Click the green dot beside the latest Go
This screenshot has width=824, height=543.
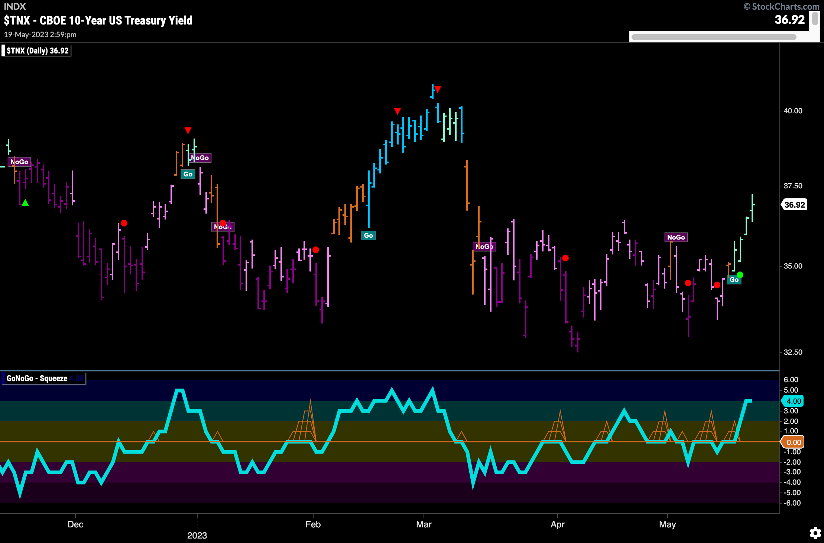[x=740, y=275]
